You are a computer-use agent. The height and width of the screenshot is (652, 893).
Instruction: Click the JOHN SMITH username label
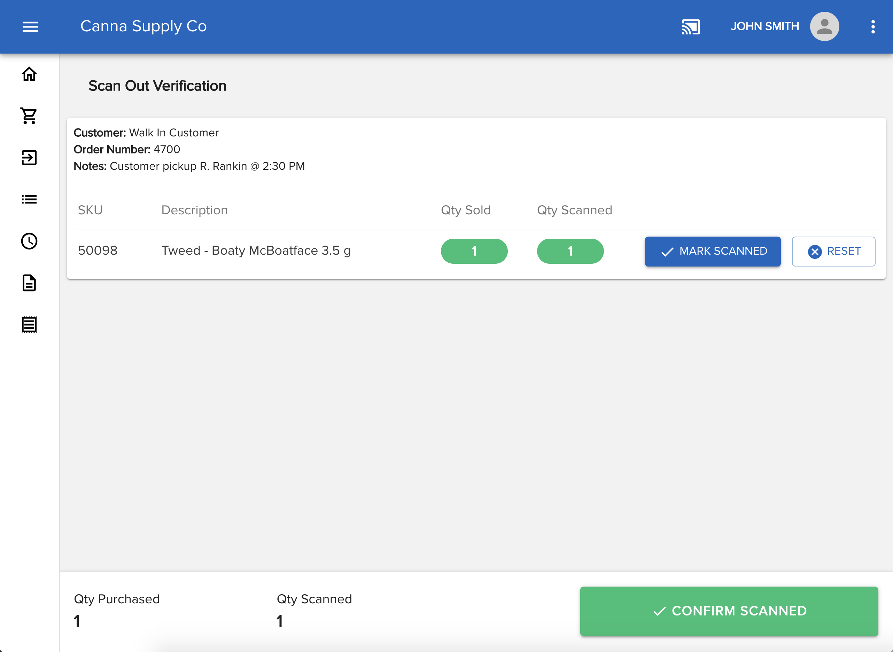pos(764,26)
